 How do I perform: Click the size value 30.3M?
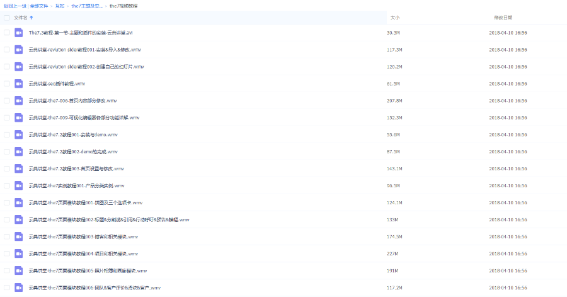coord(393,33)
